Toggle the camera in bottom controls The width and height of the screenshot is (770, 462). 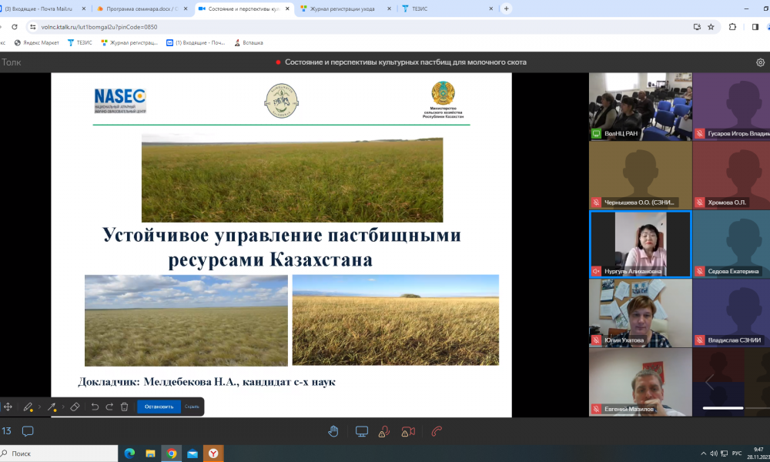point(409,431)
